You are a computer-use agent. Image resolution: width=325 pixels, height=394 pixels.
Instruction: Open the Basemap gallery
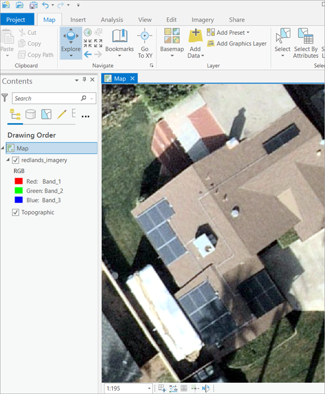172,42
